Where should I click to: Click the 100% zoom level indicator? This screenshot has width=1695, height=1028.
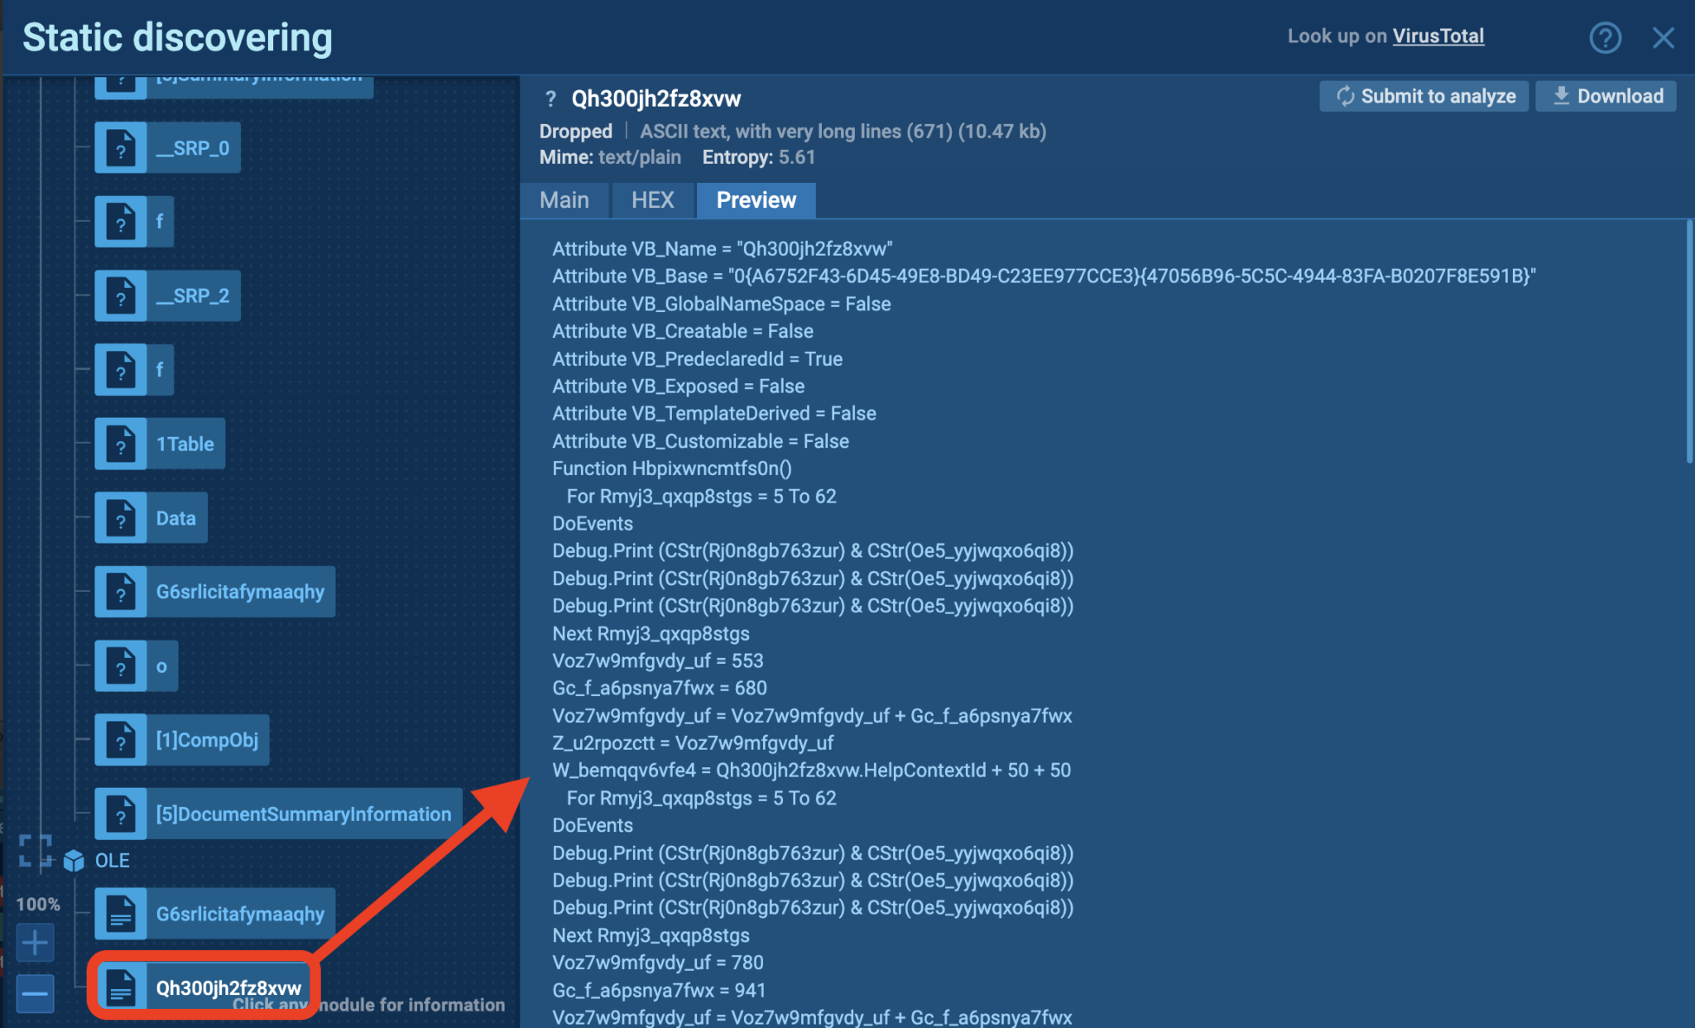coord(37,904)
